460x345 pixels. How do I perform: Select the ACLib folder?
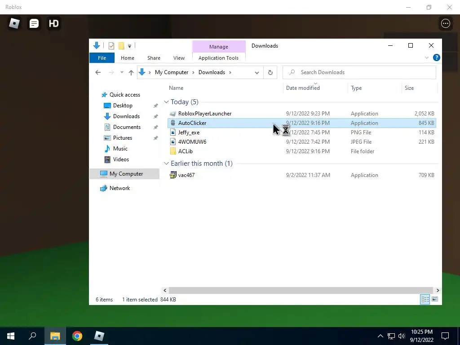click(x=186, y=151)
